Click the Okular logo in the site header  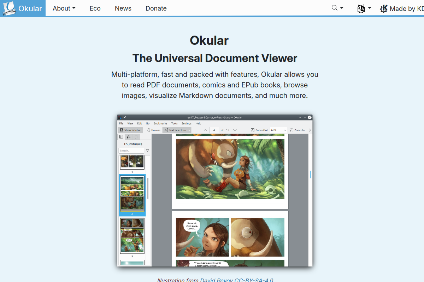(23, 8)
